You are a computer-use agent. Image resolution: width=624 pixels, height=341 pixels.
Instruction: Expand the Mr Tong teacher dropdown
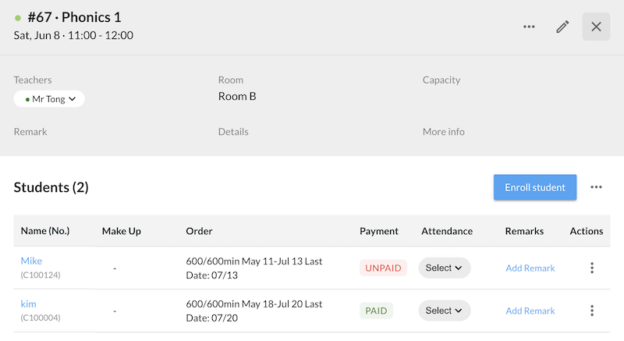click(x=49, y=99)
